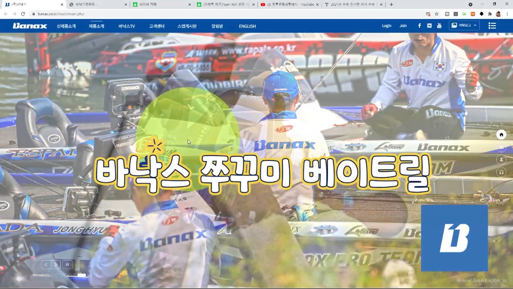Open the Chrome three-dot menu
This screenshot has width=513, height=289.
click(507, 14)
